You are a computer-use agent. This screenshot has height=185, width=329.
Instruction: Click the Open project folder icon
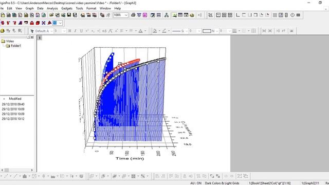[x=51, y=15]
